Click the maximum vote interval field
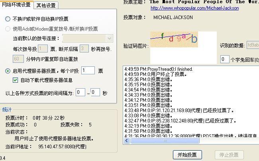This screenshot has width=259, height=161. click(95, 92)
